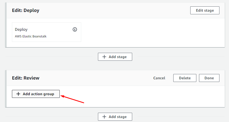Viewport: 229px width, 122px height.
Task: Add a stage after Deploy stage
Action: tap(115, 57)
